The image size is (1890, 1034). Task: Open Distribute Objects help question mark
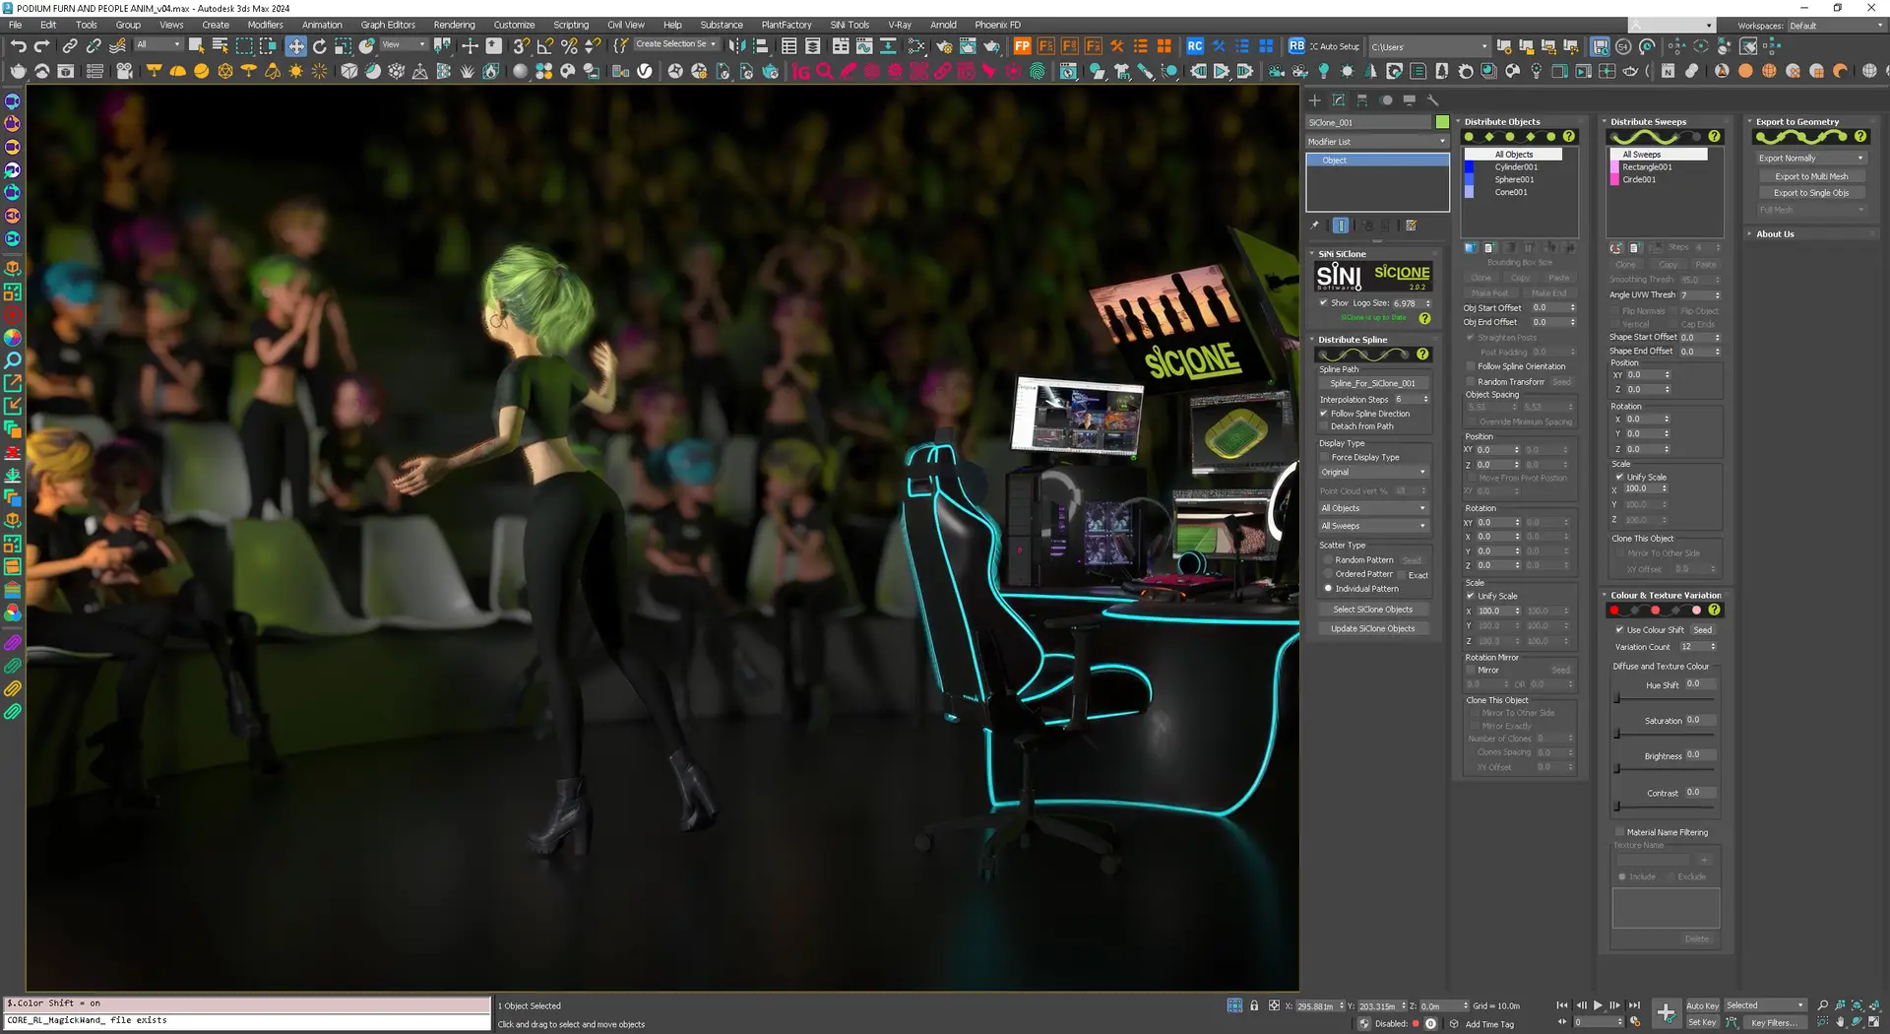coord(1569,137)
